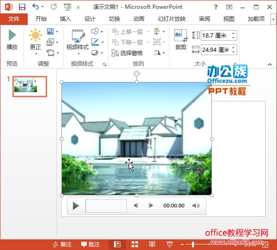This screenshot has width=277, height=250.
Task: Switch to the 切换 tab
Action: point(114,19)
